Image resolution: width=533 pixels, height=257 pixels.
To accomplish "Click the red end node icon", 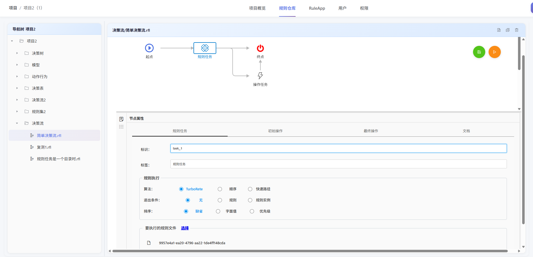I will click(260, 48).
